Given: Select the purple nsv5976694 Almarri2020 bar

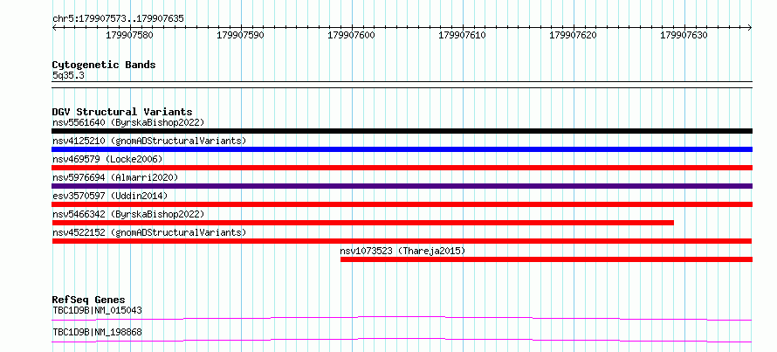Looking at the screenshot, I should coord(402,186).
